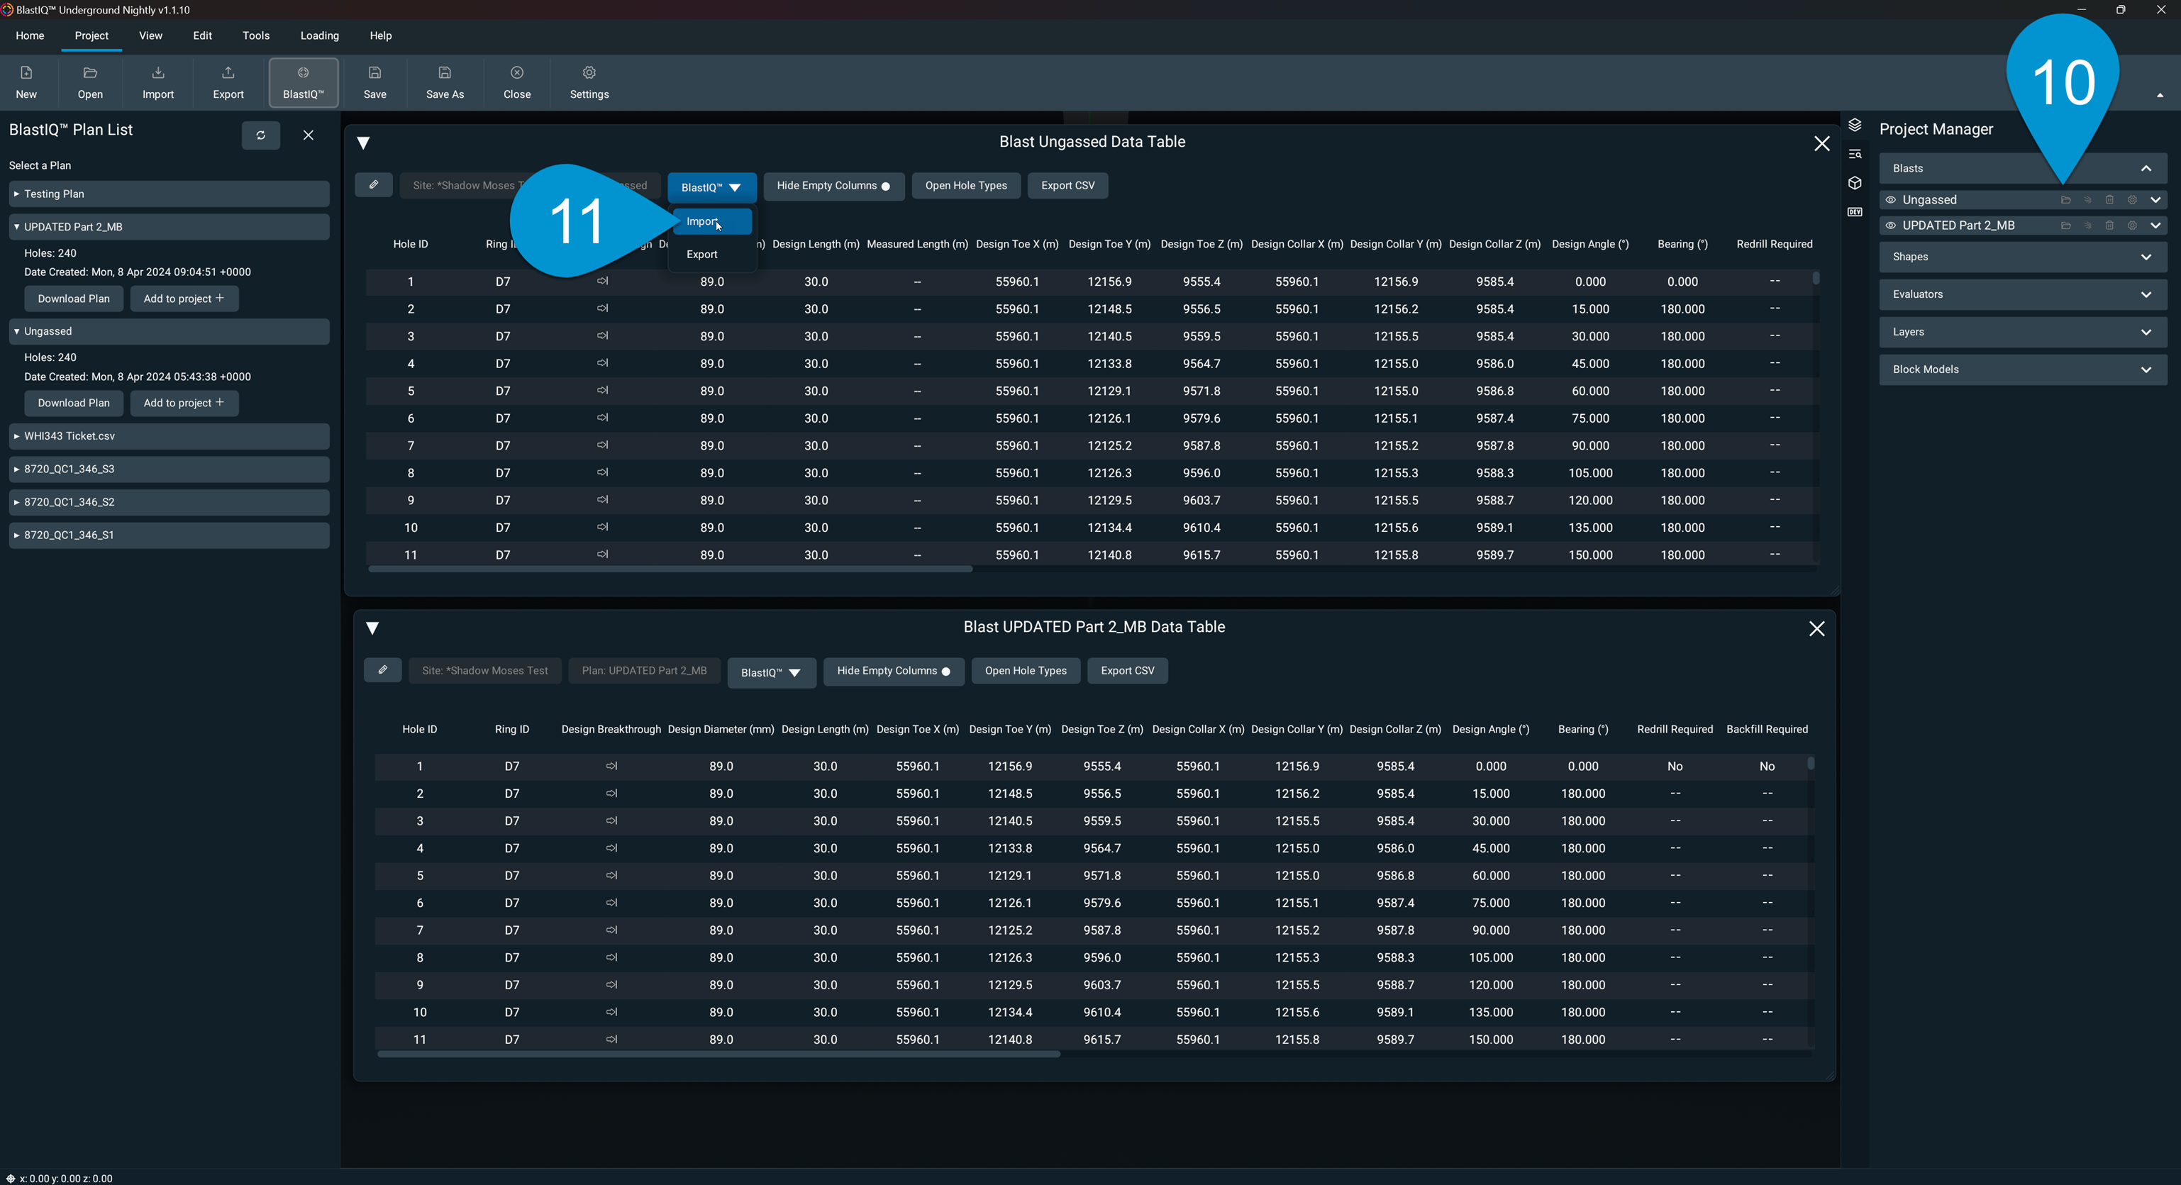Click the edit pencil in Ungassed table

[373, 184]
